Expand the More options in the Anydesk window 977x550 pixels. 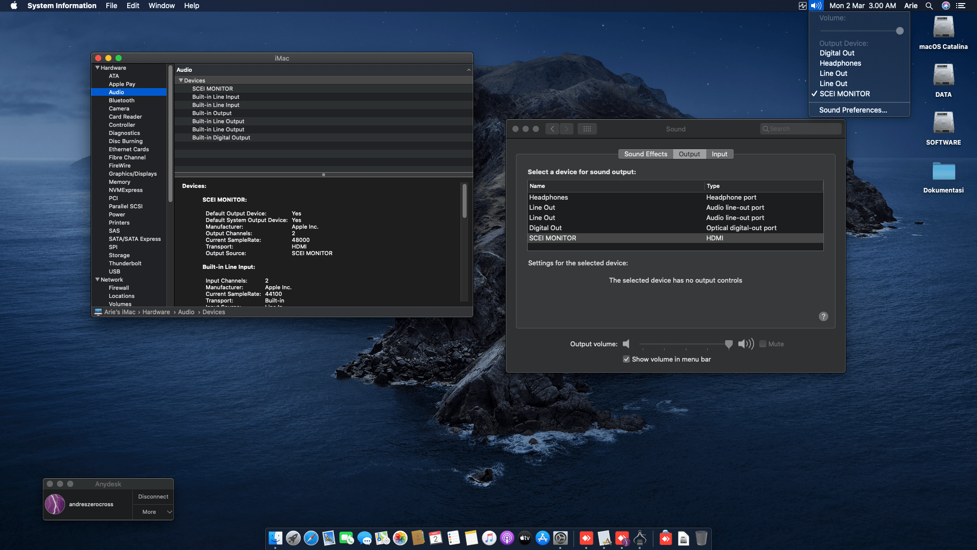[x=153, y=511]
